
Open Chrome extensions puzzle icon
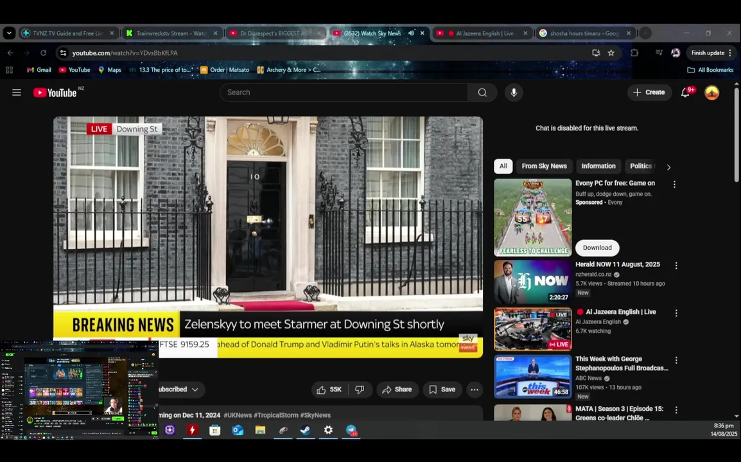coord(634,53)
